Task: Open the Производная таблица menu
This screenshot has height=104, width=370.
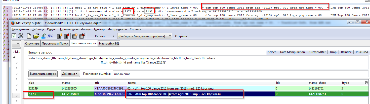Action: point(75,29)
